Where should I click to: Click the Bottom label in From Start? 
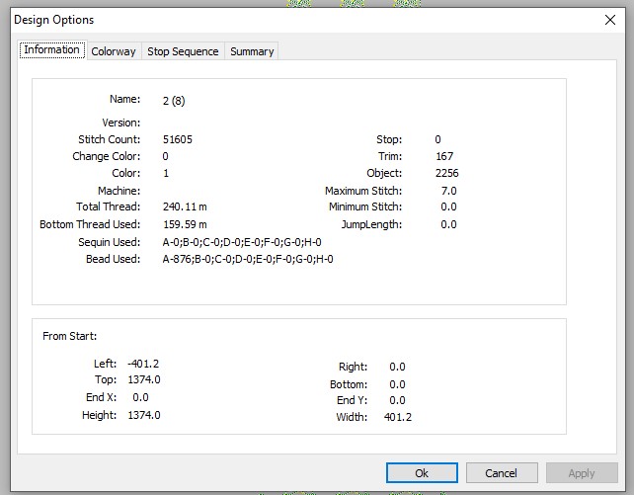[349, 384]
